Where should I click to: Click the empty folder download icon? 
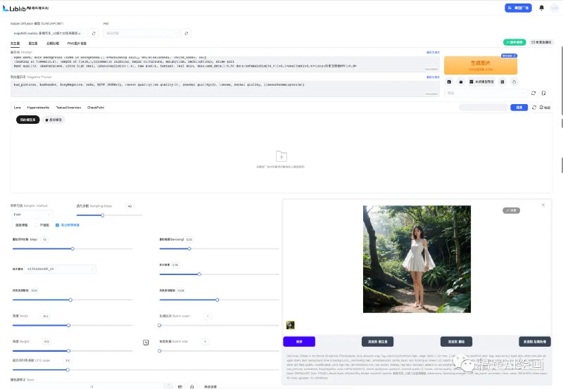[281, 156]
